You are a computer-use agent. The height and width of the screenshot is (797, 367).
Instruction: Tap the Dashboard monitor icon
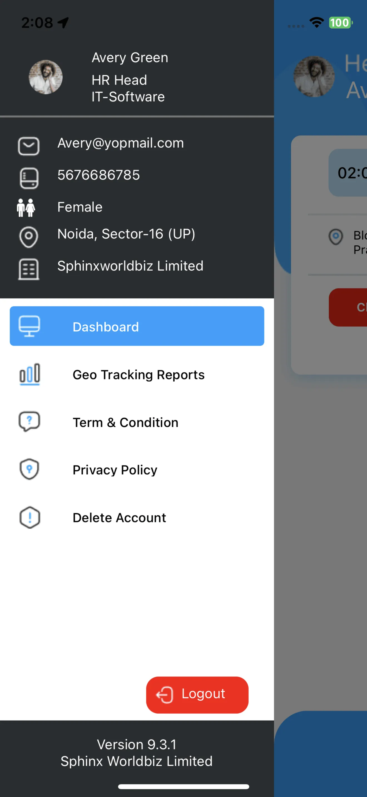tap(29, 326)
